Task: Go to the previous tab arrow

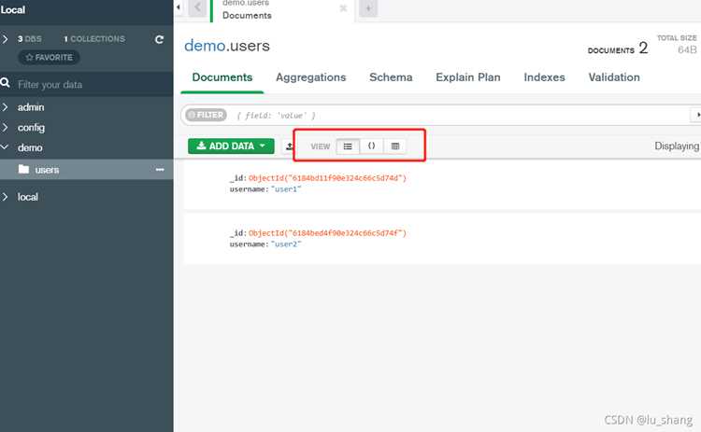Action: point(197,8)
